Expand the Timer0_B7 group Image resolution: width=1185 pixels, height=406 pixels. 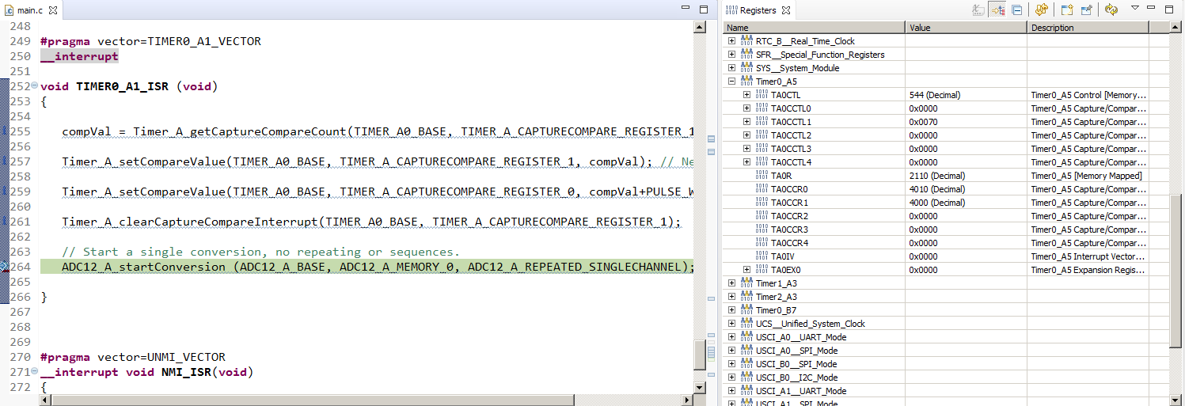[732, 310]
